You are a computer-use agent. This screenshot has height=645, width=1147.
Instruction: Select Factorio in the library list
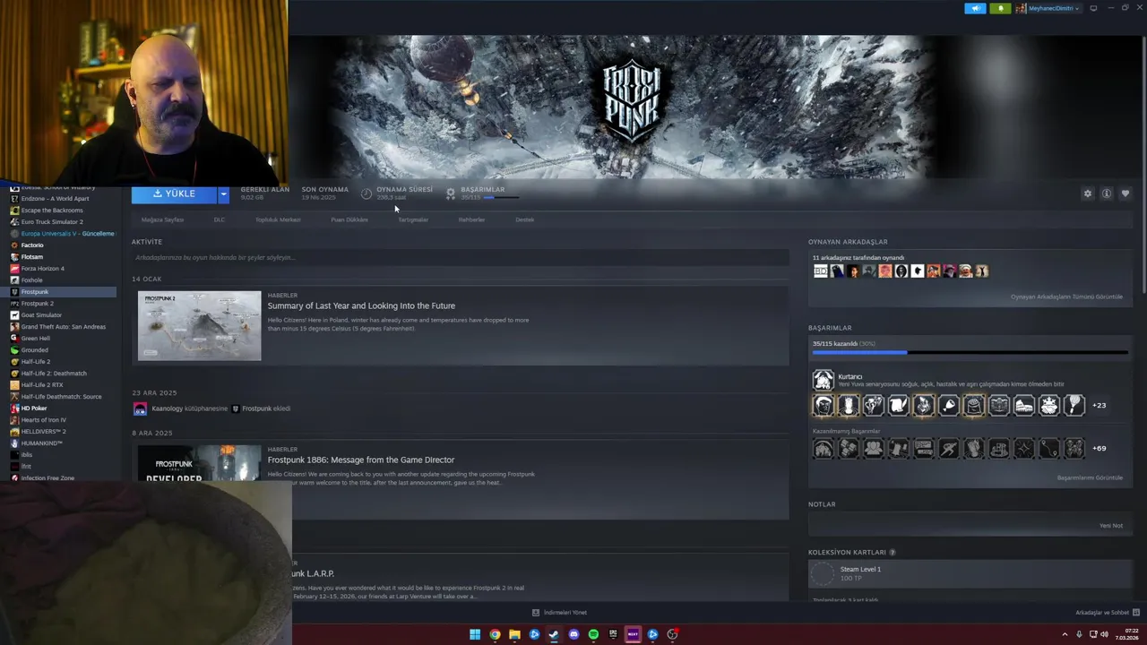[x=32, y=245]
